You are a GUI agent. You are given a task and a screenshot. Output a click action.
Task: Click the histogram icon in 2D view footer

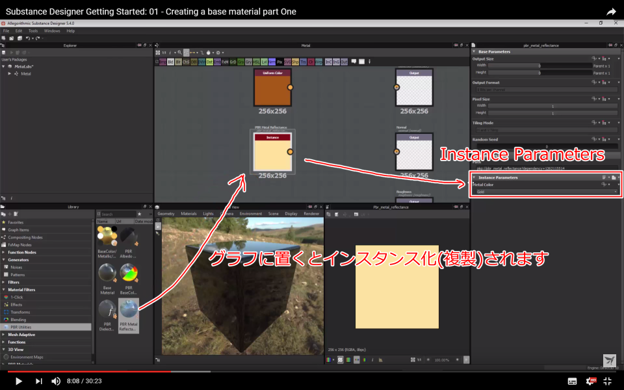click(x=380, y=359)
